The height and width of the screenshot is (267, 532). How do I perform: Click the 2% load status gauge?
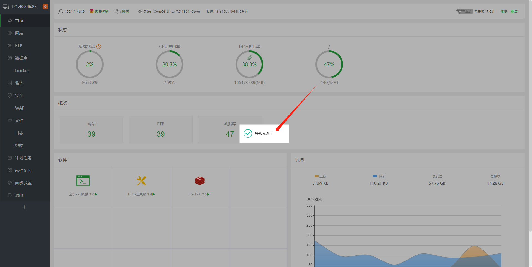(90, 64)
